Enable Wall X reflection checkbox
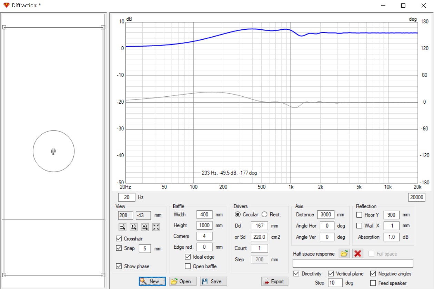 point(359,226)
